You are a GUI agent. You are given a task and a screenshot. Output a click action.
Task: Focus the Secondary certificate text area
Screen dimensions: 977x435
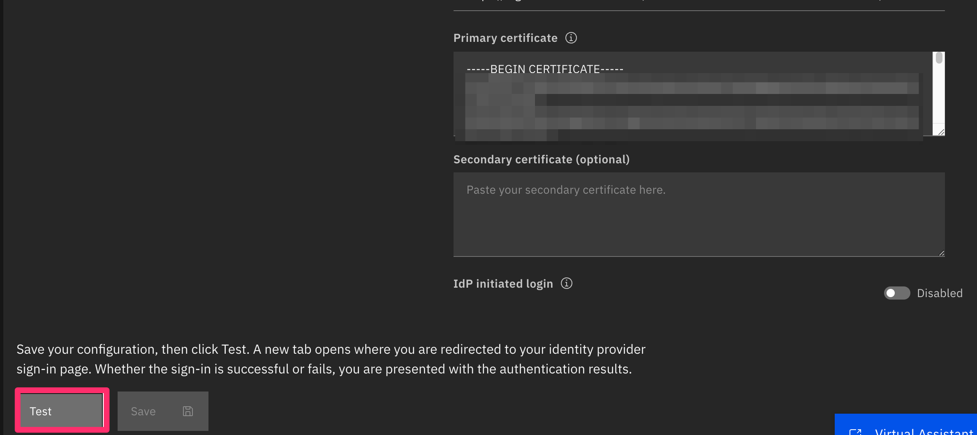click(x=699, y=214)
